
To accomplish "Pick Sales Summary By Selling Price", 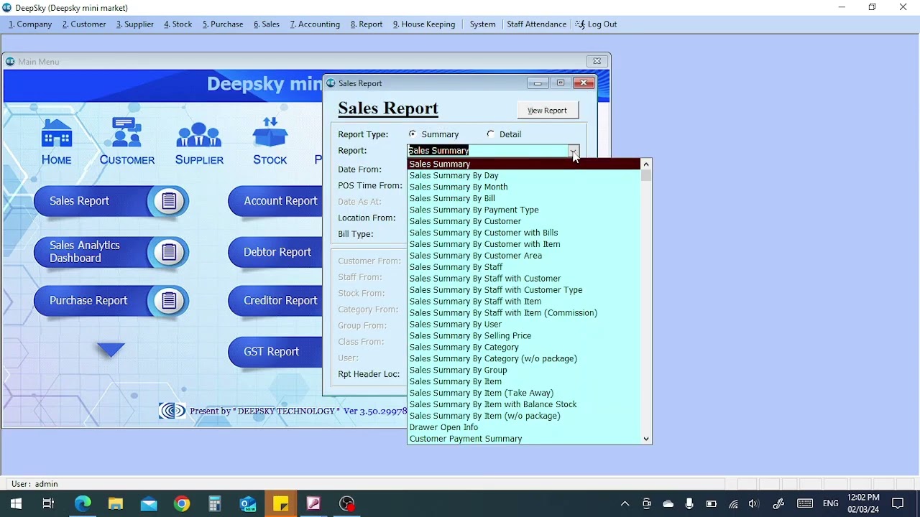I will 523,336.
